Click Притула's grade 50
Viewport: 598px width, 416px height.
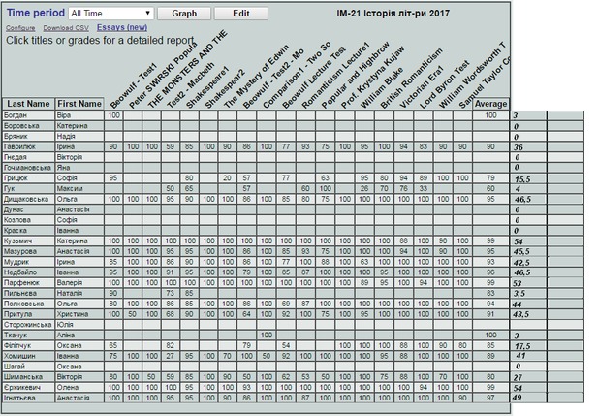[133, 314]
